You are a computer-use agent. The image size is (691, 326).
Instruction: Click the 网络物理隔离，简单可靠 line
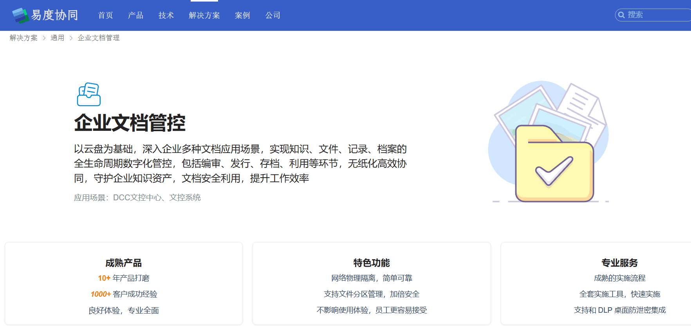[372, 278]
